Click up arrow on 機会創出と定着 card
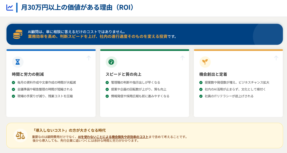The image size is (287, 153). point(276,58)
